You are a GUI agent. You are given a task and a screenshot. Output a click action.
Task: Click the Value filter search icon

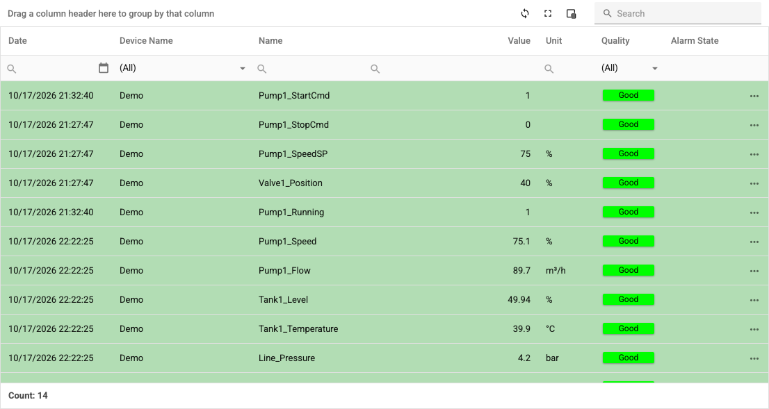pos(375,69)
